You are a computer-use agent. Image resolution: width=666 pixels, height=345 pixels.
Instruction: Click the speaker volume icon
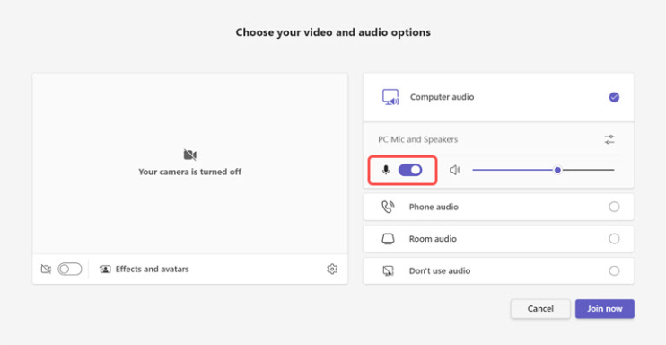tap(455, 170)
